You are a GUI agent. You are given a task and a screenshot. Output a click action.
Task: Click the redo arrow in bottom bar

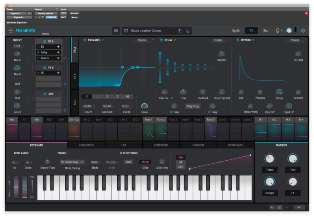click(x=287, y=207)
